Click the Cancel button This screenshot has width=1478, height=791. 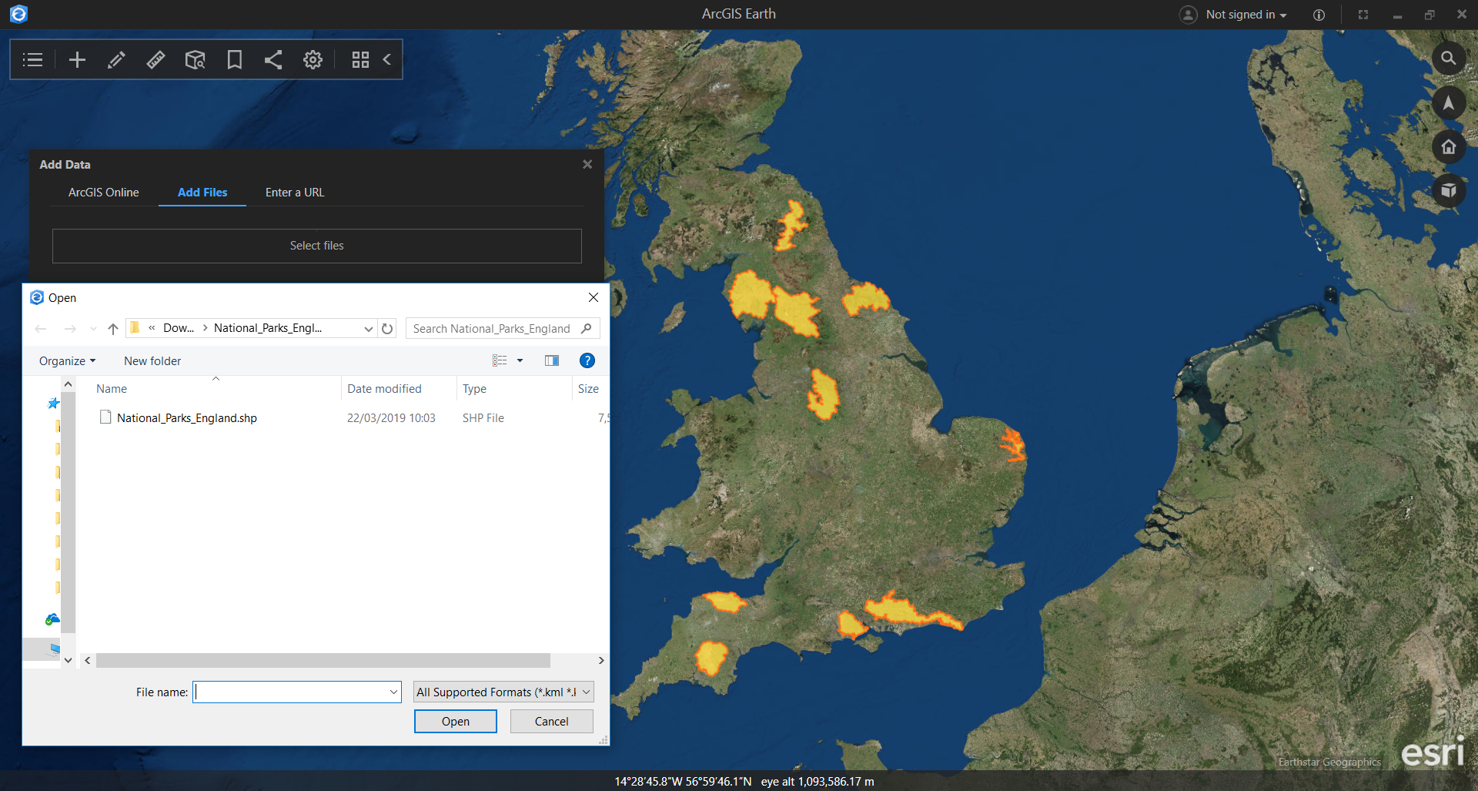tap(552, 722)
